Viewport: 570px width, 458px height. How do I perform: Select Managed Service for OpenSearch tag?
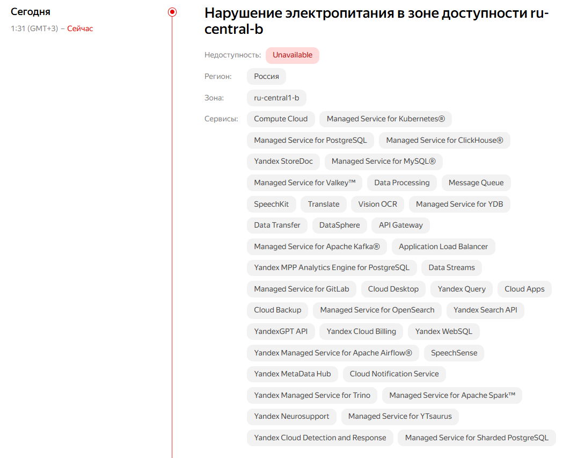377,310
